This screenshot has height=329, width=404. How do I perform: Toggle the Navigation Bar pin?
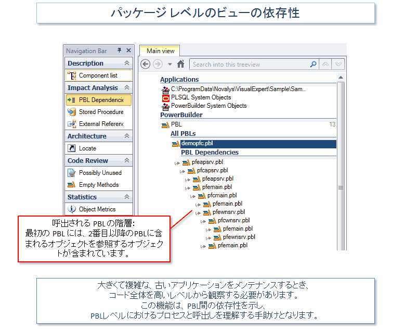[119, 50]
